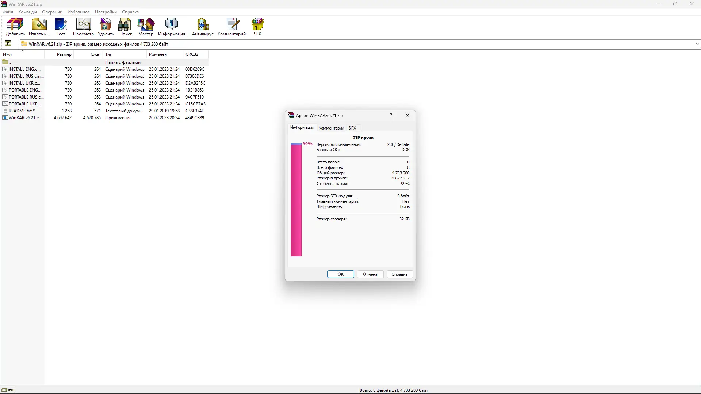Open the Поиск (Find) binoculars icon
The height and width of the screenshot is (394, 701).
pyautogui.click(x=126, y=27)
